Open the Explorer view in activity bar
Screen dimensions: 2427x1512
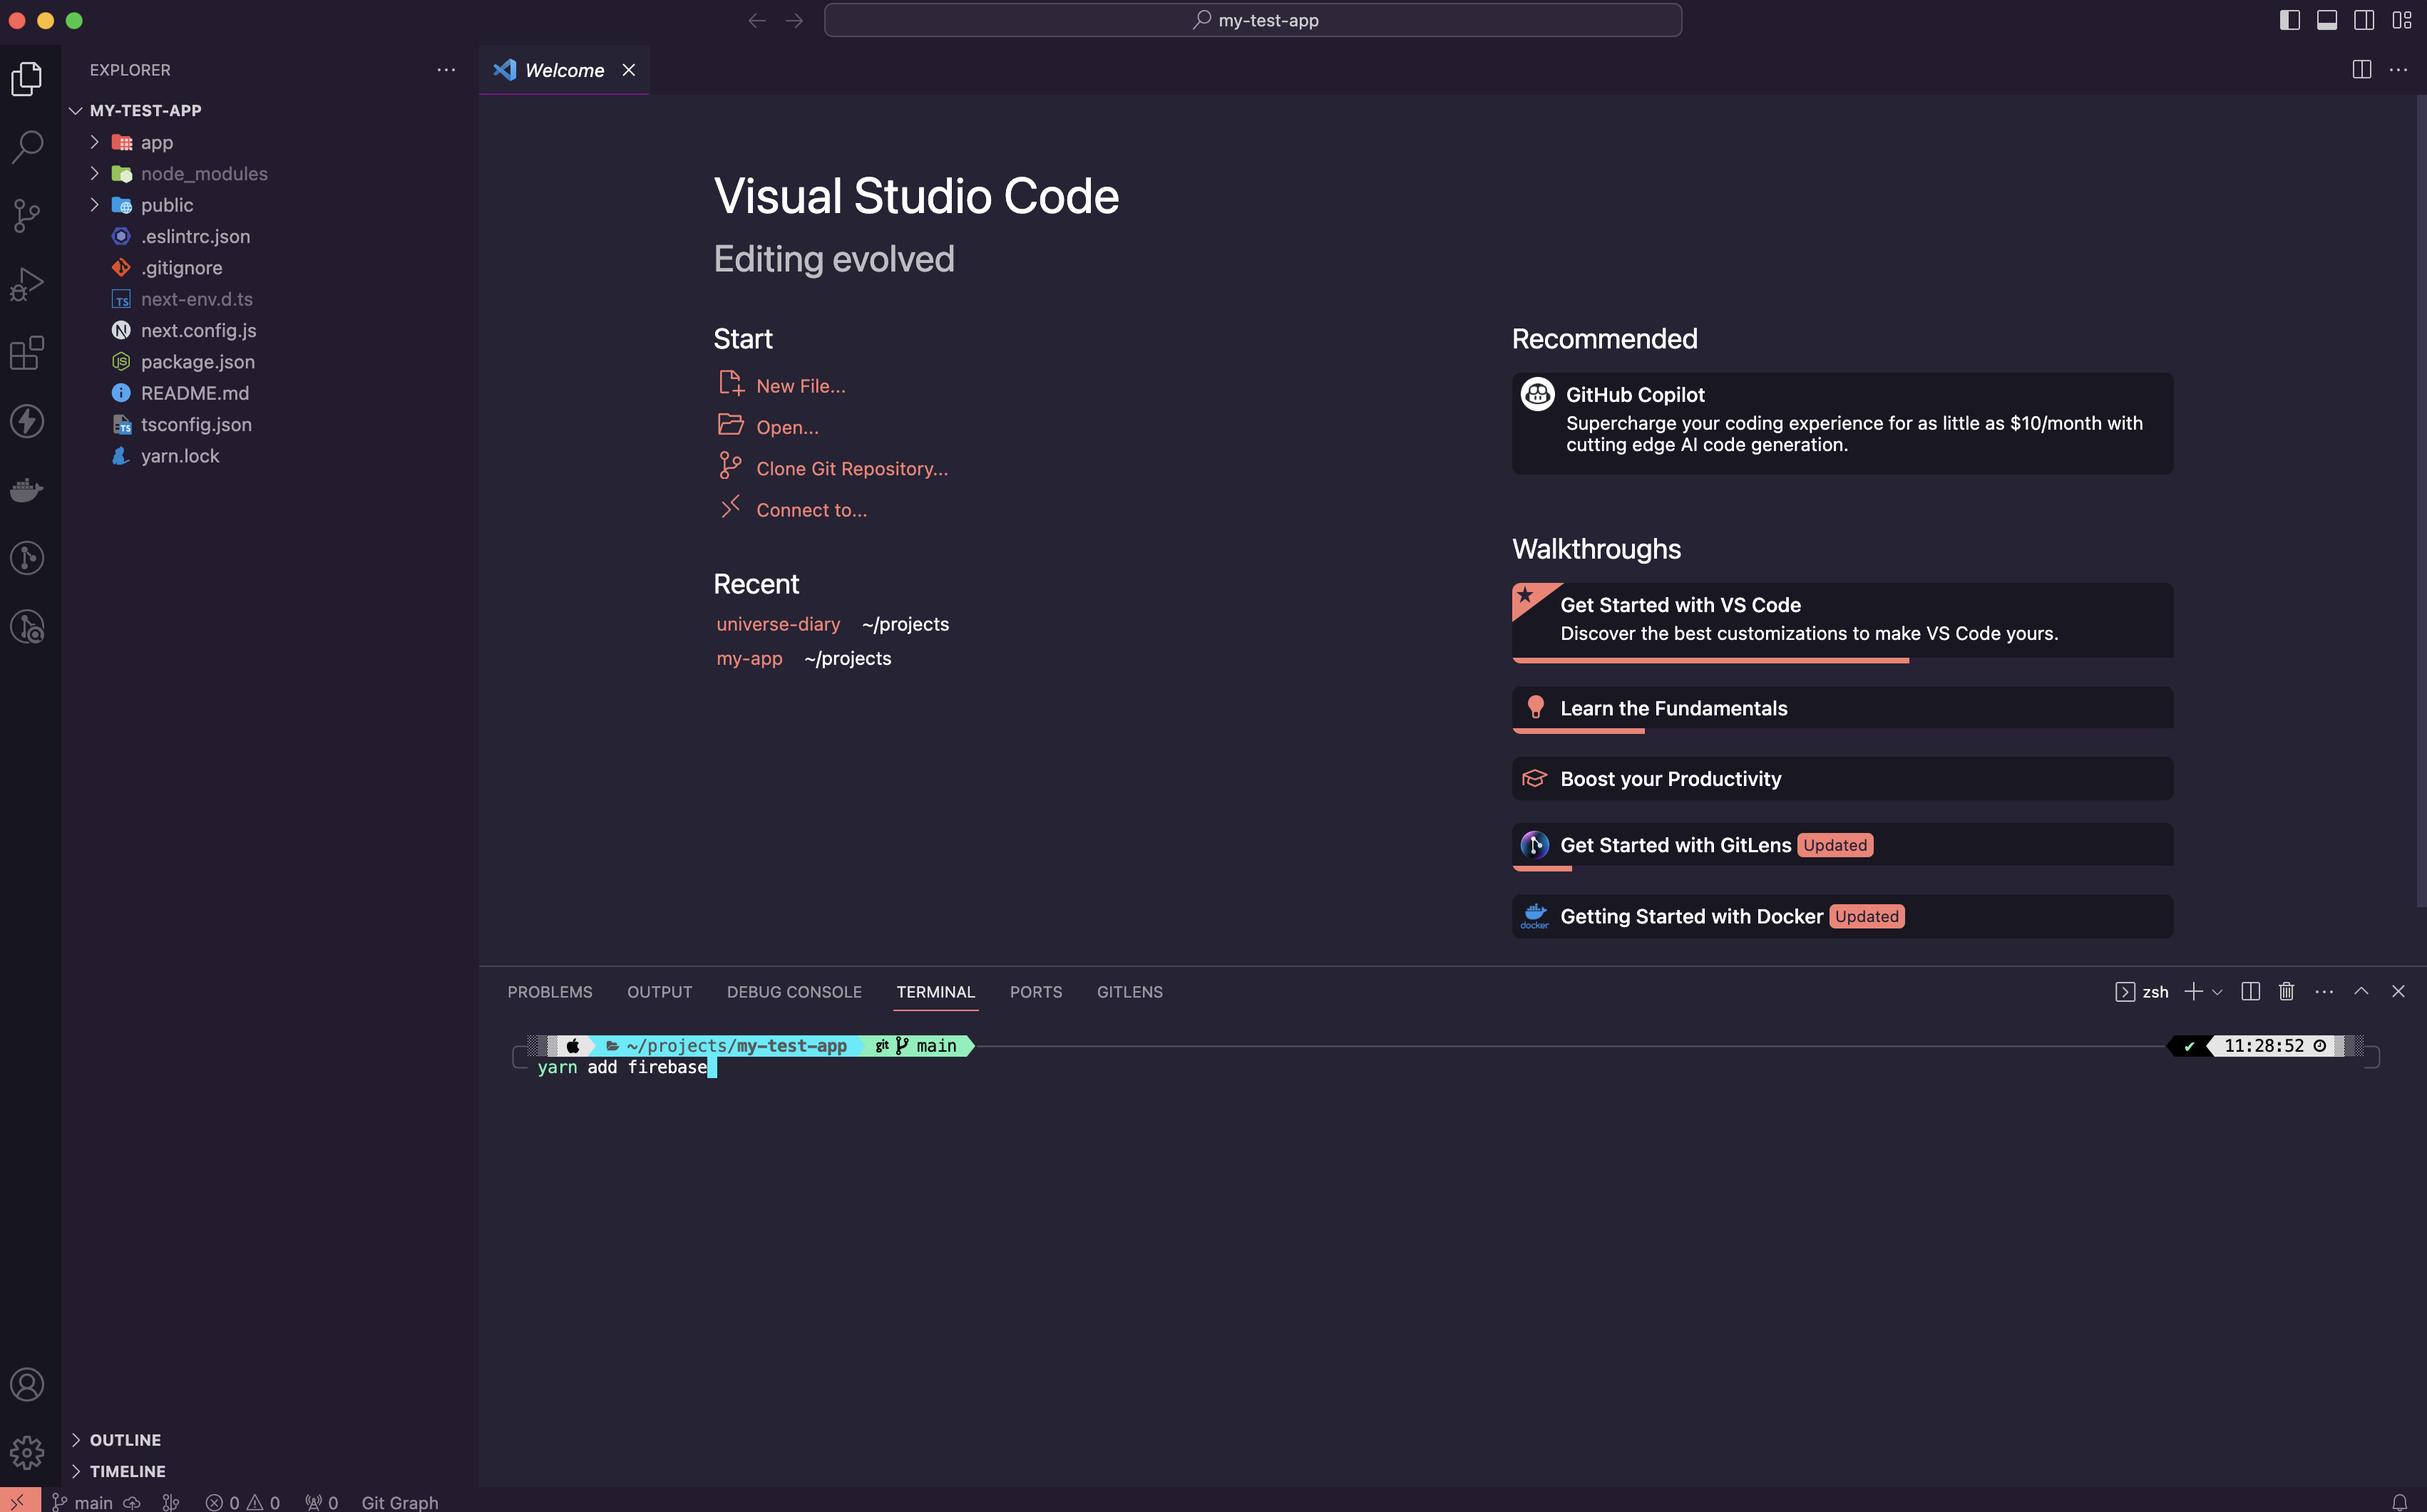tap(27, 78)
